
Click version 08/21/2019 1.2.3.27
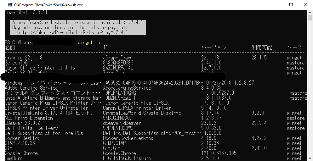[x=230, y=83]
